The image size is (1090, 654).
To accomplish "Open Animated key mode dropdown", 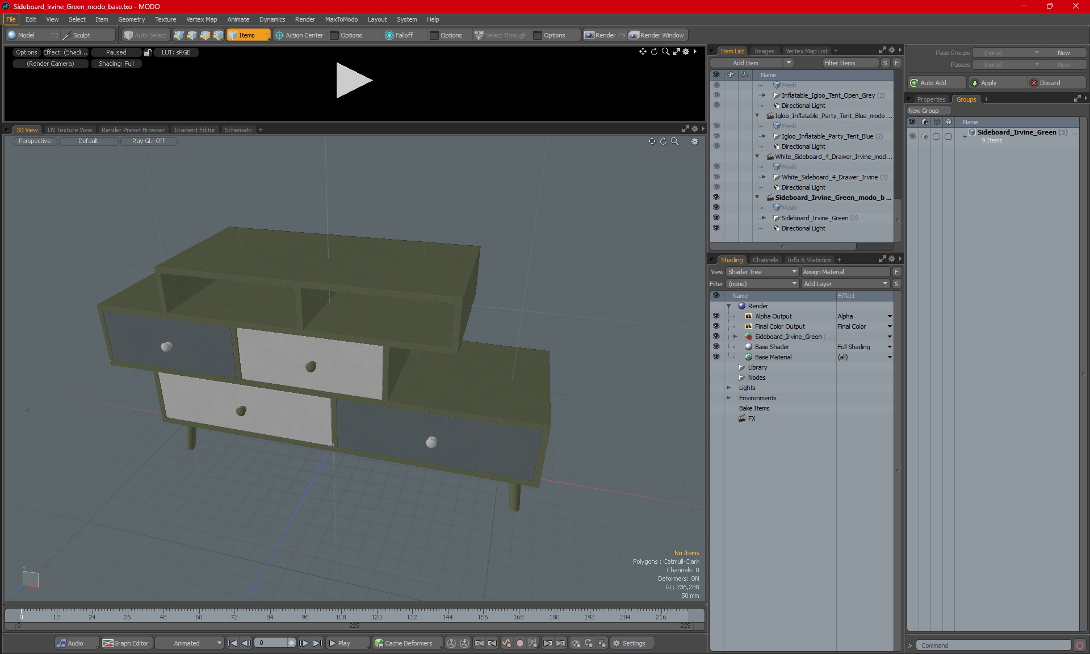I will click(x=190, y=643).
